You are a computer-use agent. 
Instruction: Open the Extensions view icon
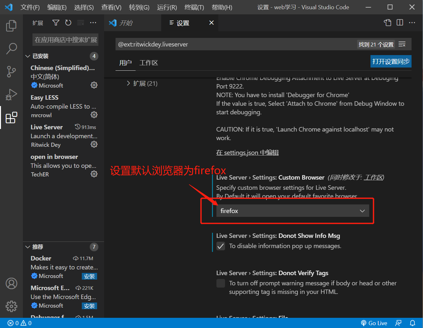coord(11,118)
